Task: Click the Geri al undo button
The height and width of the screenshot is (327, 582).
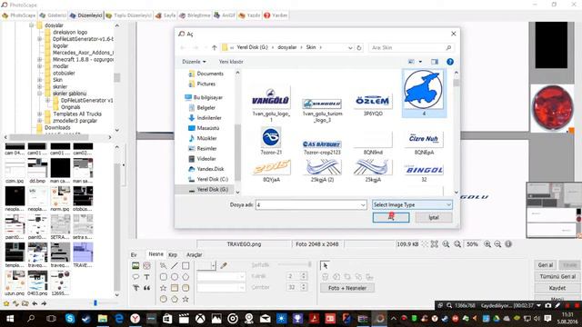Action: 546,265
